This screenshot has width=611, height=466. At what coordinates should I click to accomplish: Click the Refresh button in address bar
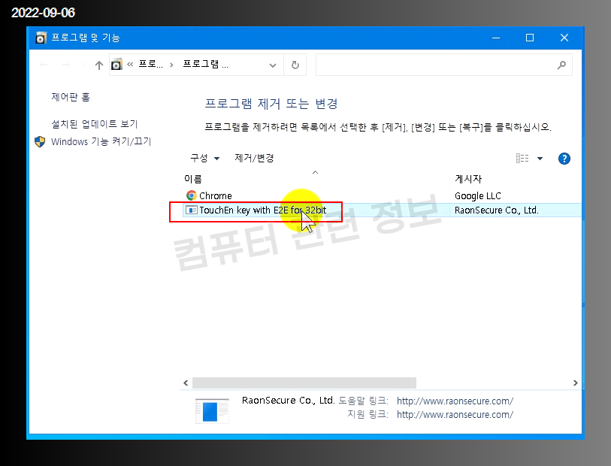click(295, 65)
